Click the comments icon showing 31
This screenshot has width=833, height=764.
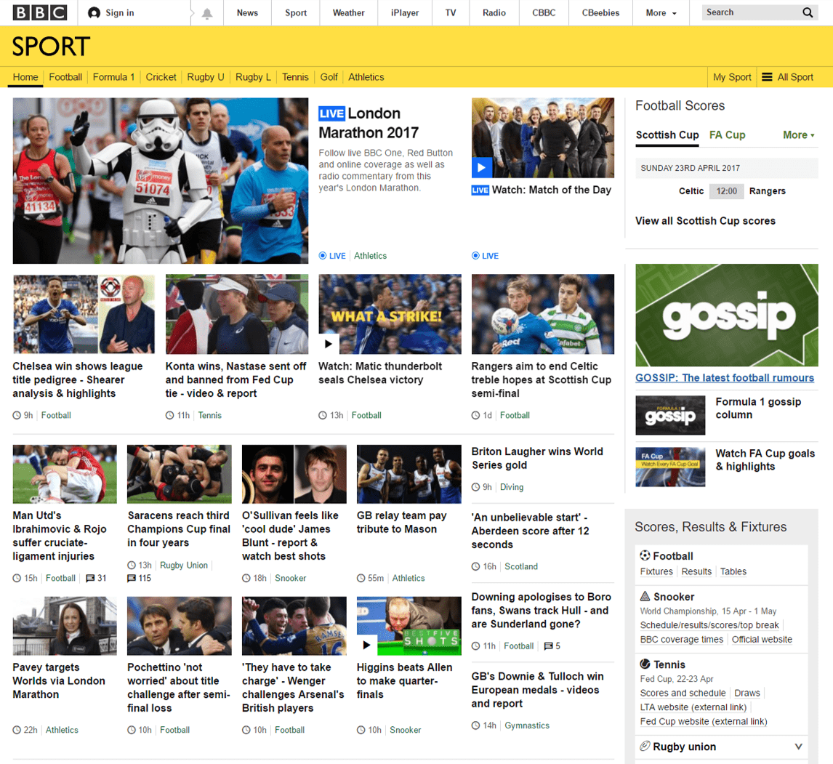[90, 578]
